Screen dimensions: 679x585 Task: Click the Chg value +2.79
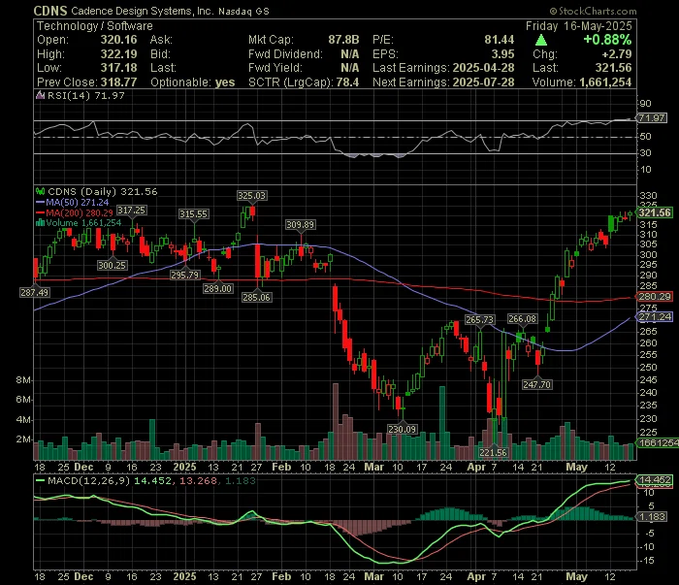(x=617, y=54)
